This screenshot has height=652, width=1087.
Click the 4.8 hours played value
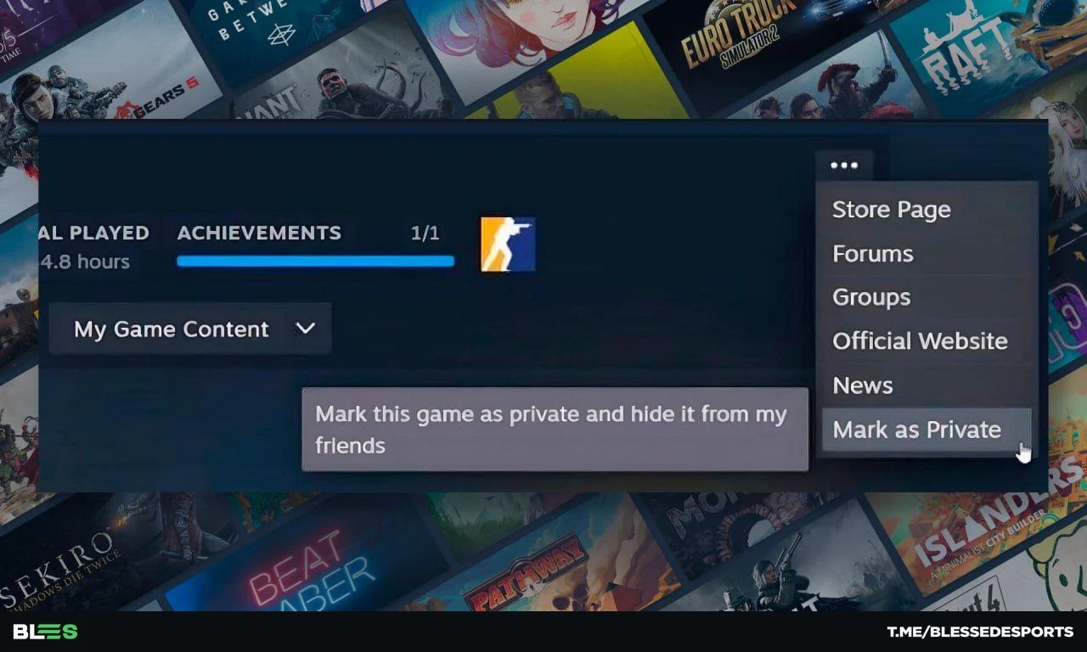(x=85, y=261)
